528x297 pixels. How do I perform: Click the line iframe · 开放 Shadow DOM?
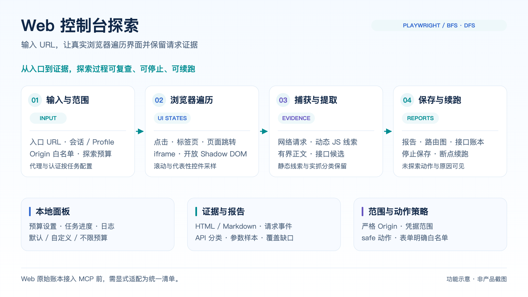[200, 154]
